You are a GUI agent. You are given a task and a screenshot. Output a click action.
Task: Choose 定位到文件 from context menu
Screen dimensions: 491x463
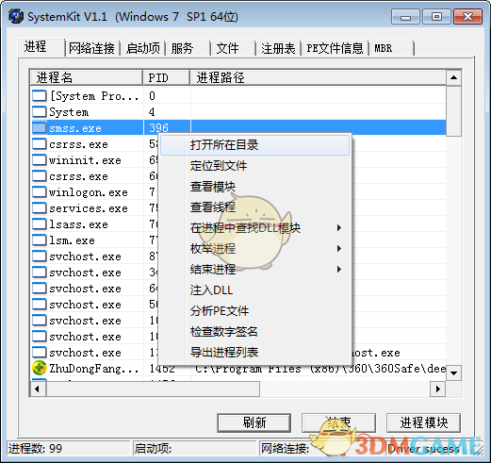254,166
